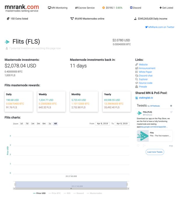Image resolution: width=182 pixels, height=199 pixels.
Task: Click the Load more Tweets button
Action: tap(155, 152)
